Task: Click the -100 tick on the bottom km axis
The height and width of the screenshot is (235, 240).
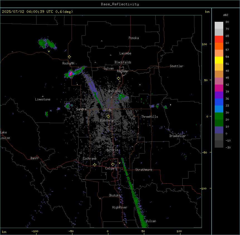Action: coord(35,231)
